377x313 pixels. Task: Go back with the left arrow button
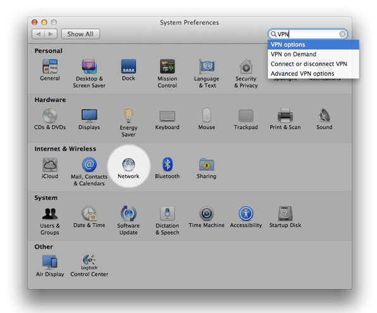coord(38,34)
